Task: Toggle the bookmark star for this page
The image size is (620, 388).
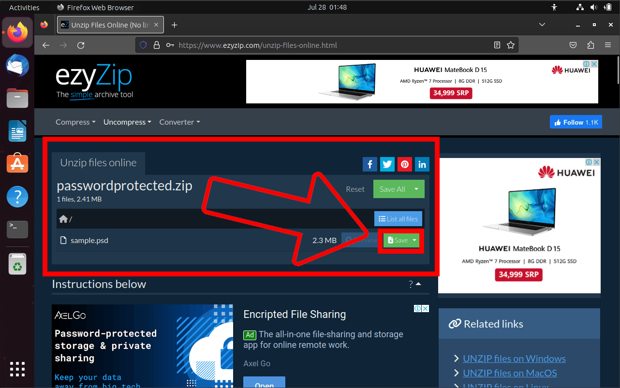Action: tap(511, 44)
